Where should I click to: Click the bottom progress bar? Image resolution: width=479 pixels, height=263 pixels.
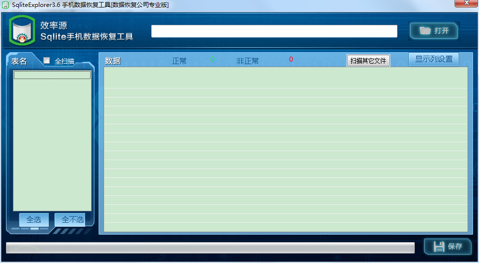[211, 248]
